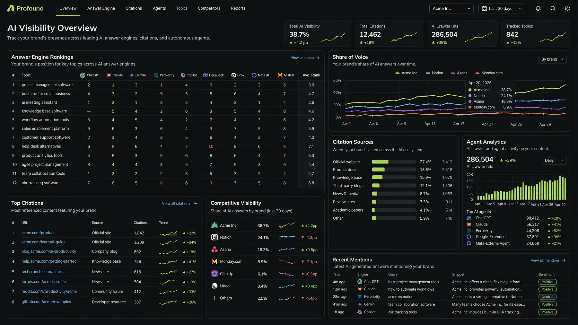The height and width of the screenshot is (325, 578).
Task: Open the Daily interval dropdown
Action: click(554, 160)
